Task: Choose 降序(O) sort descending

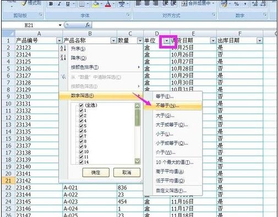Action: [x=101, y=58]
